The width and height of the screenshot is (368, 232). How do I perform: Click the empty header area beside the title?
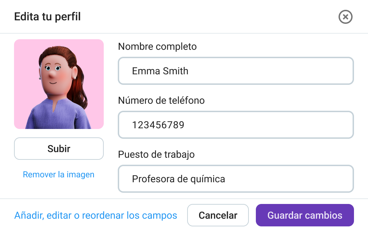pos(210,17)
